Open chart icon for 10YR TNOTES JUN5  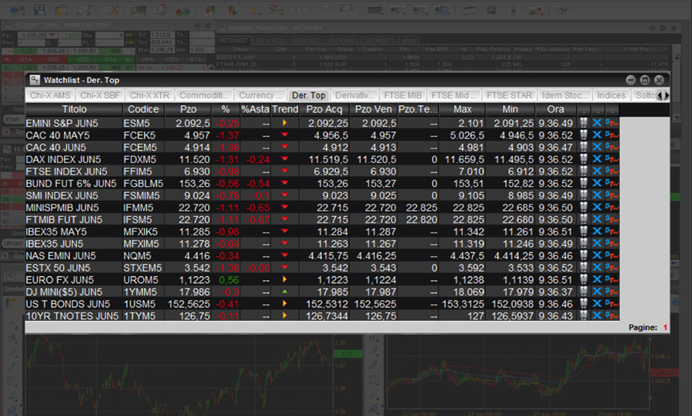coord(612,315)
